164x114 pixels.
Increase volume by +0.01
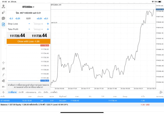click(x=39, y=18)
